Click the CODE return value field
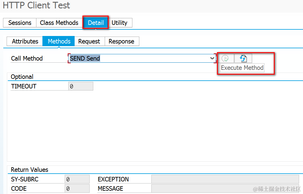The height and width of the screenshot is (194, 303). 77,188
